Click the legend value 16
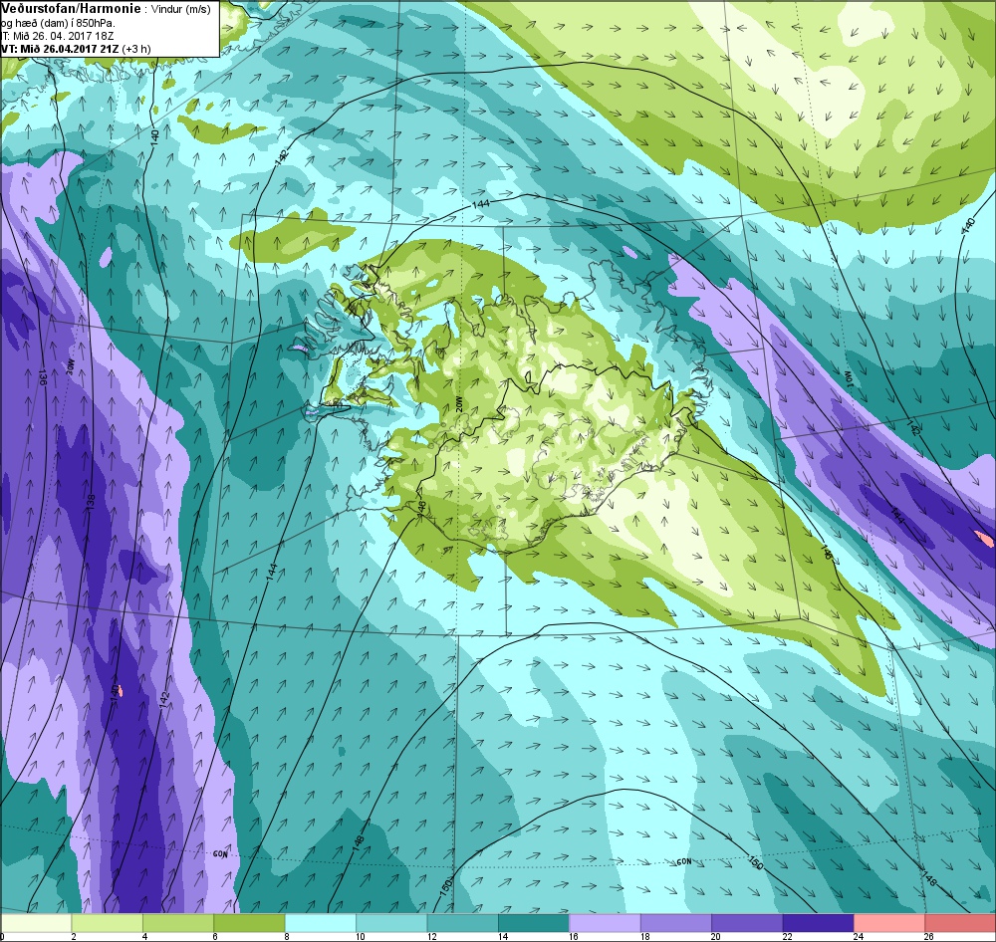 tap(573, 936)
